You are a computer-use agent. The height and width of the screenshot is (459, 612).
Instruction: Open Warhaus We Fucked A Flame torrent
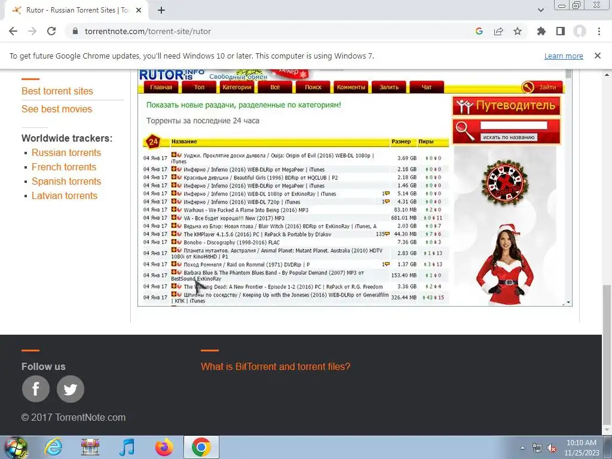pyautogui.click(x=246, y=210)
